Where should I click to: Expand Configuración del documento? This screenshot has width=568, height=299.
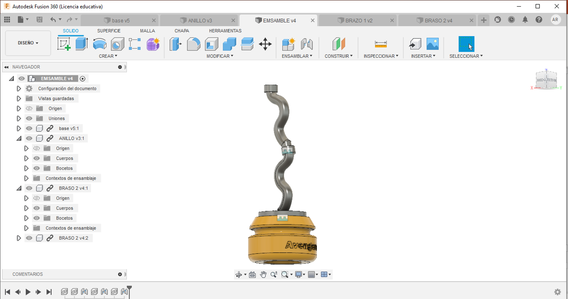(19, 89)
